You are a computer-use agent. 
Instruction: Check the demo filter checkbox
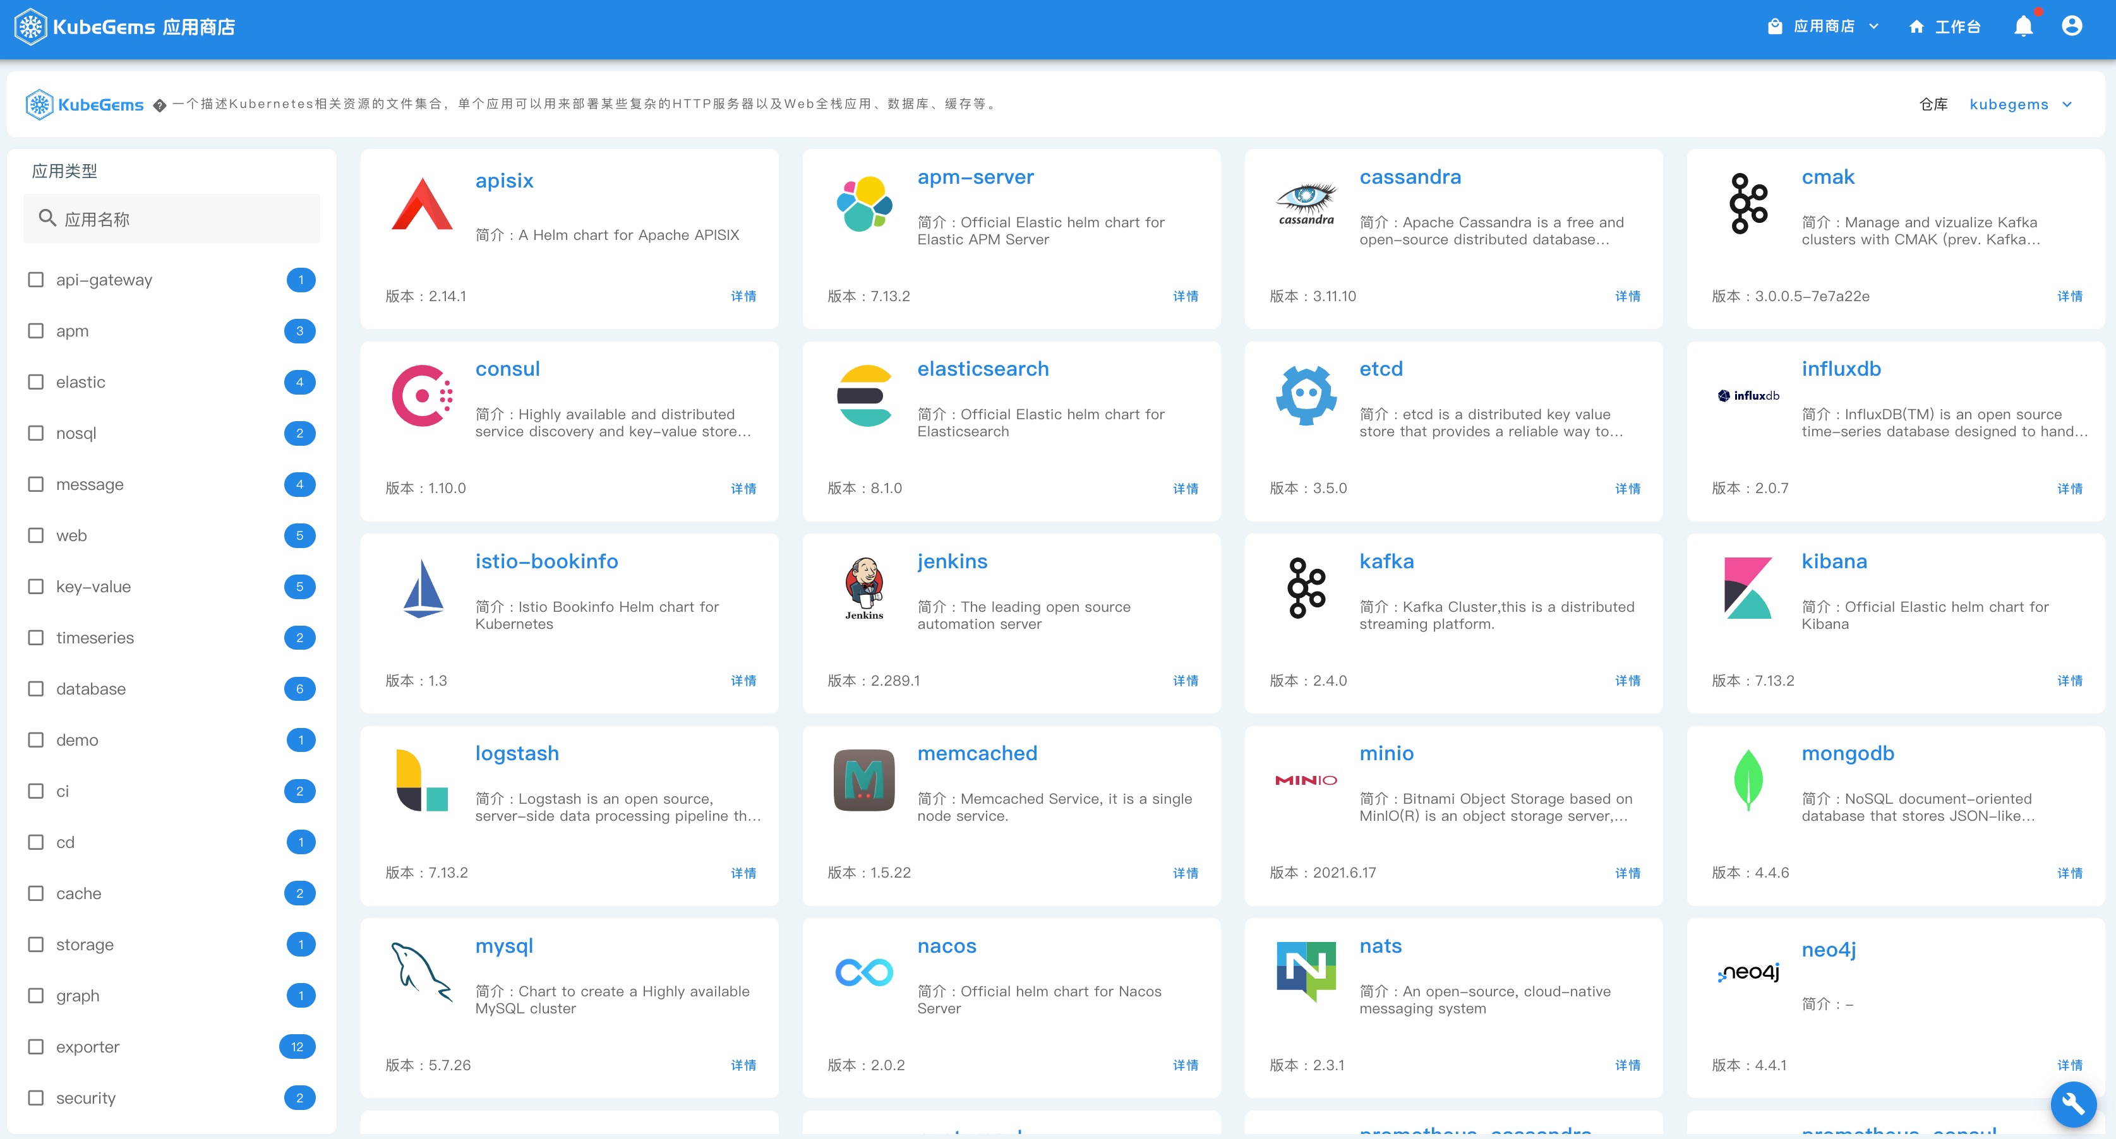[36, 740]
